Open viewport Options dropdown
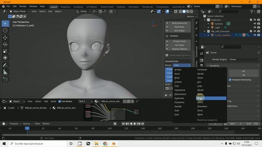 click(192, 16)
